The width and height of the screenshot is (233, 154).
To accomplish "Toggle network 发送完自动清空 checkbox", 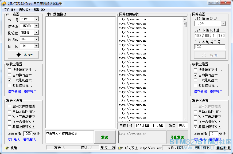I will click(x=195, y=117).
